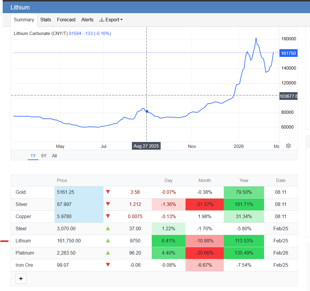
Task: Open the Copper commodity link
Action: point(23,216)
